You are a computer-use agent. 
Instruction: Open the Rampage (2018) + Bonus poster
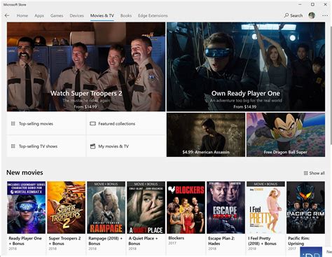point(106,207)
